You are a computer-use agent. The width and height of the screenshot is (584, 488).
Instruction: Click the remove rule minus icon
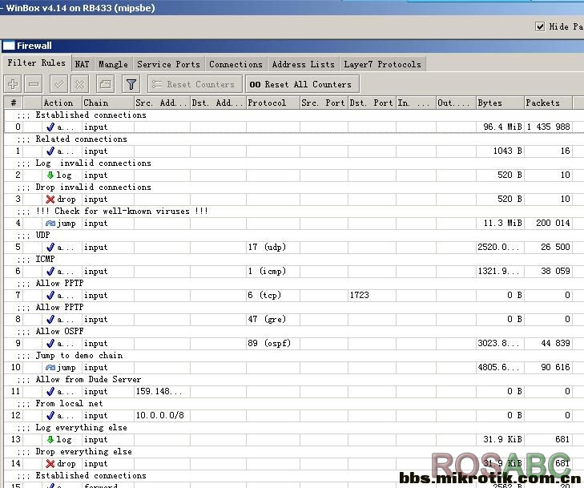coord(34,84)
